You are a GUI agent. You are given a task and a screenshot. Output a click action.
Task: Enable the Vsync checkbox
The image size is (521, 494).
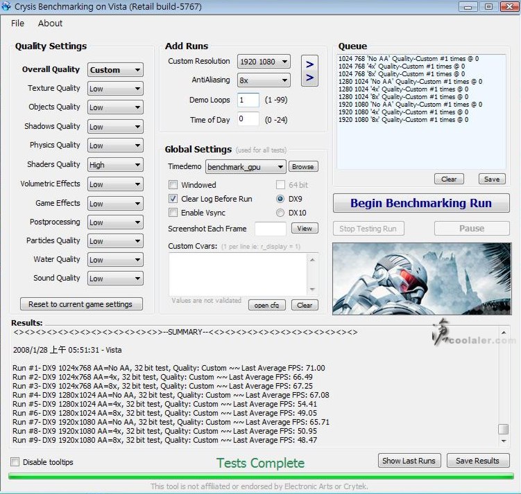click(x=173, y=213)
